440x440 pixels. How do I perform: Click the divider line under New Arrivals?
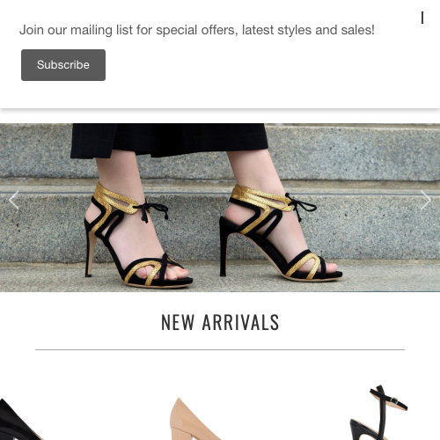tap(220, 349)
